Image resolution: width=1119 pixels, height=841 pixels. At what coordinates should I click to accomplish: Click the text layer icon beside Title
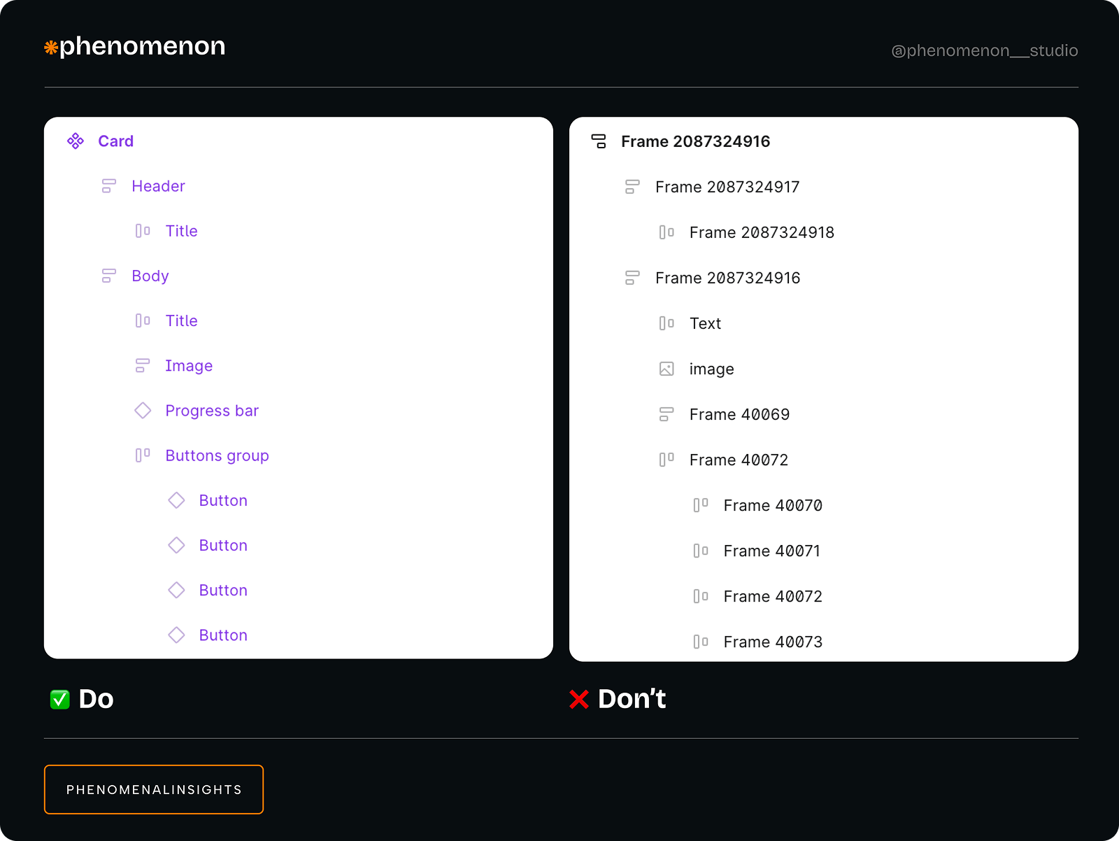143,231
